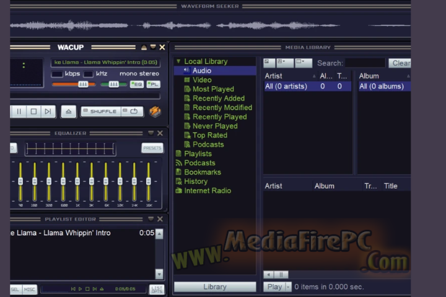Click the playlist scroll down arrow

click(159, 274)
